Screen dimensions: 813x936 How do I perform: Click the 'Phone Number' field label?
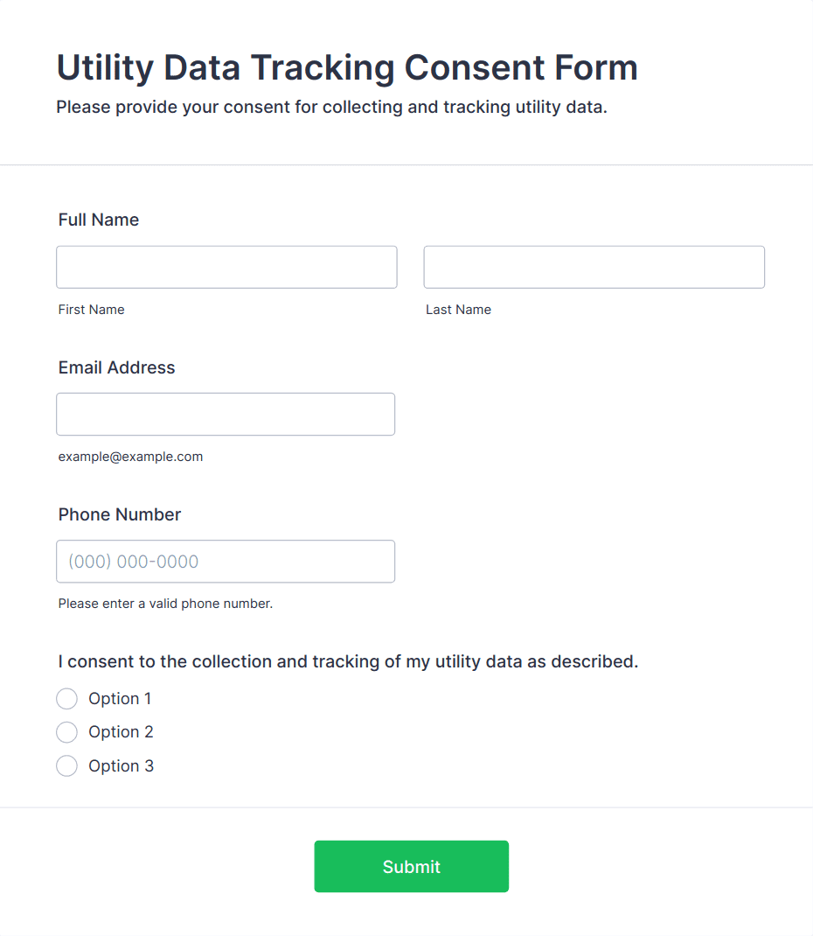(x=120, y=514)
